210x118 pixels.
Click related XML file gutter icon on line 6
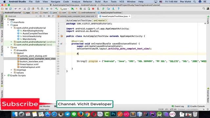coord(62,36)
